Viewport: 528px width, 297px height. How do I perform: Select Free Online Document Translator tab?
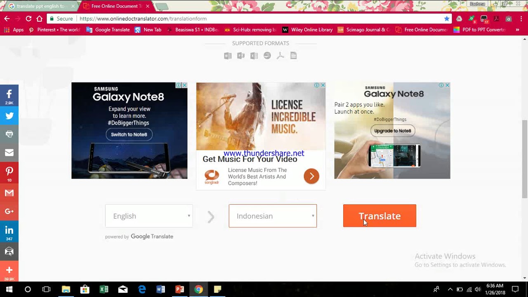coord(115,6)
